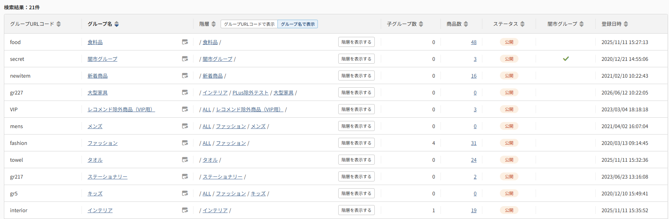The height and width of the screenshot is (219, 669).
Task: Open product count 24 for towel
Action: [x=474, y=160]
